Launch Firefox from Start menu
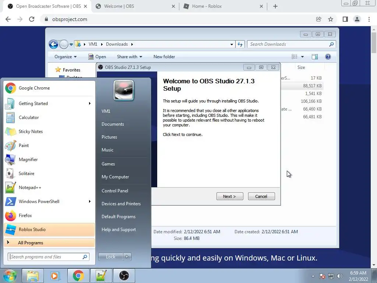377x283 pixels. coord(49,215)
